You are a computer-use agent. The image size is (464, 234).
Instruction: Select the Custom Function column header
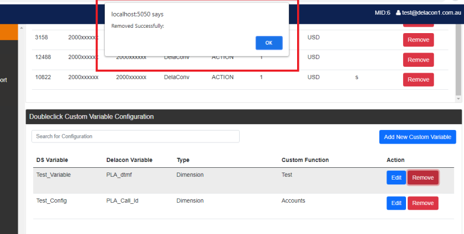[x=305, y=160]
